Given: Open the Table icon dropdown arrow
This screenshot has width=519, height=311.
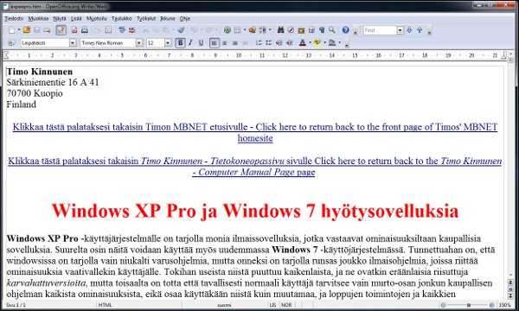Looking at the screenshot, I should point(245,30).
